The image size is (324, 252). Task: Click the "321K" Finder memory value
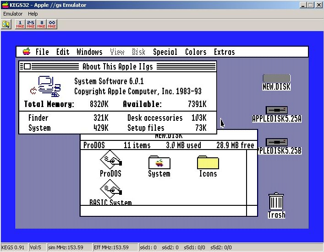pos(101,118)
